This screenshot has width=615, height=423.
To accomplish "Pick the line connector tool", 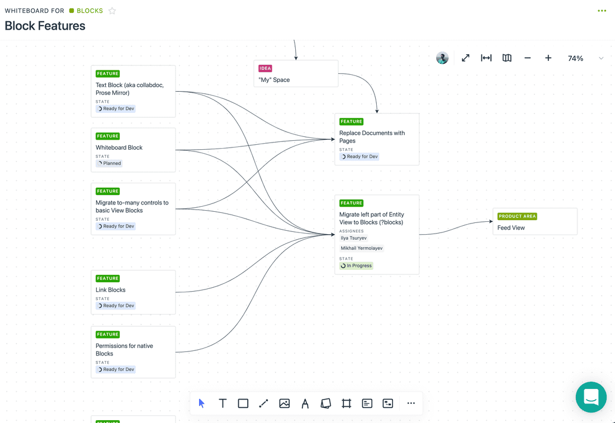I will click(x=264, y=403).
